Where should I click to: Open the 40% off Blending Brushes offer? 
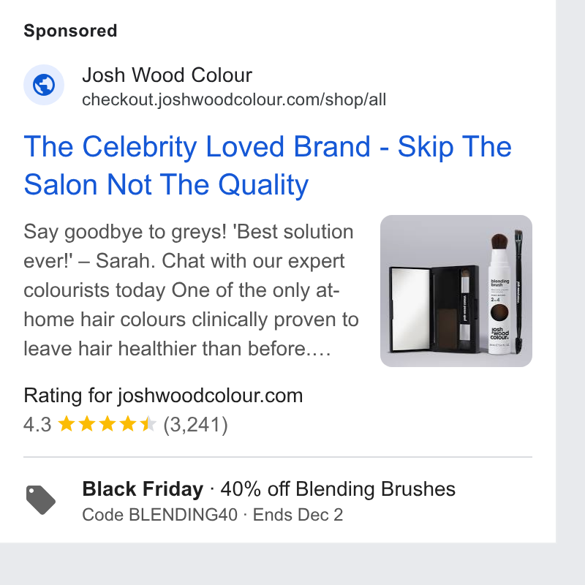tap(338, 488)
